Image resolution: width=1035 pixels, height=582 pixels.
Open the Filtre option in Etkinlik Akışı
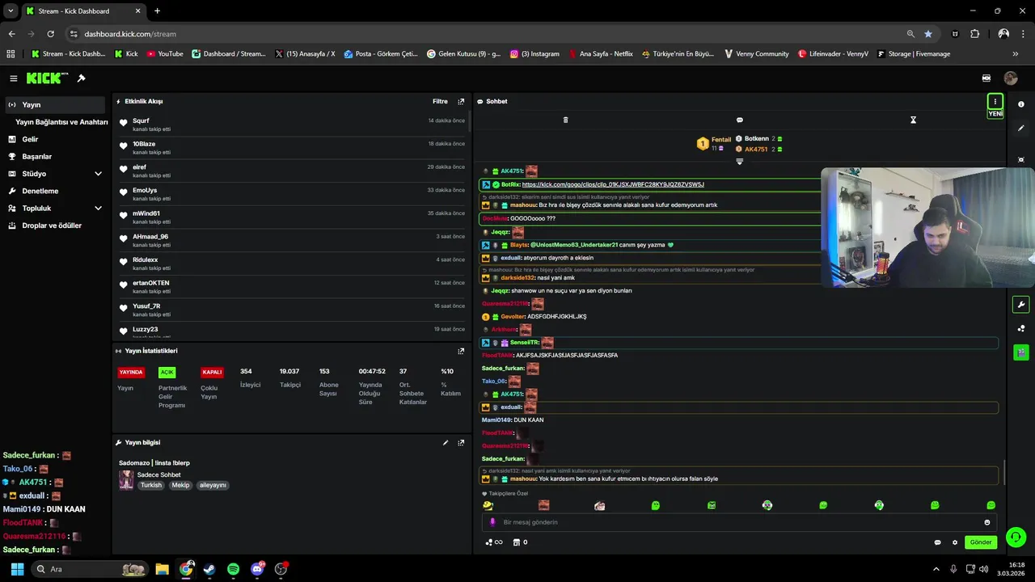(440, 102)
